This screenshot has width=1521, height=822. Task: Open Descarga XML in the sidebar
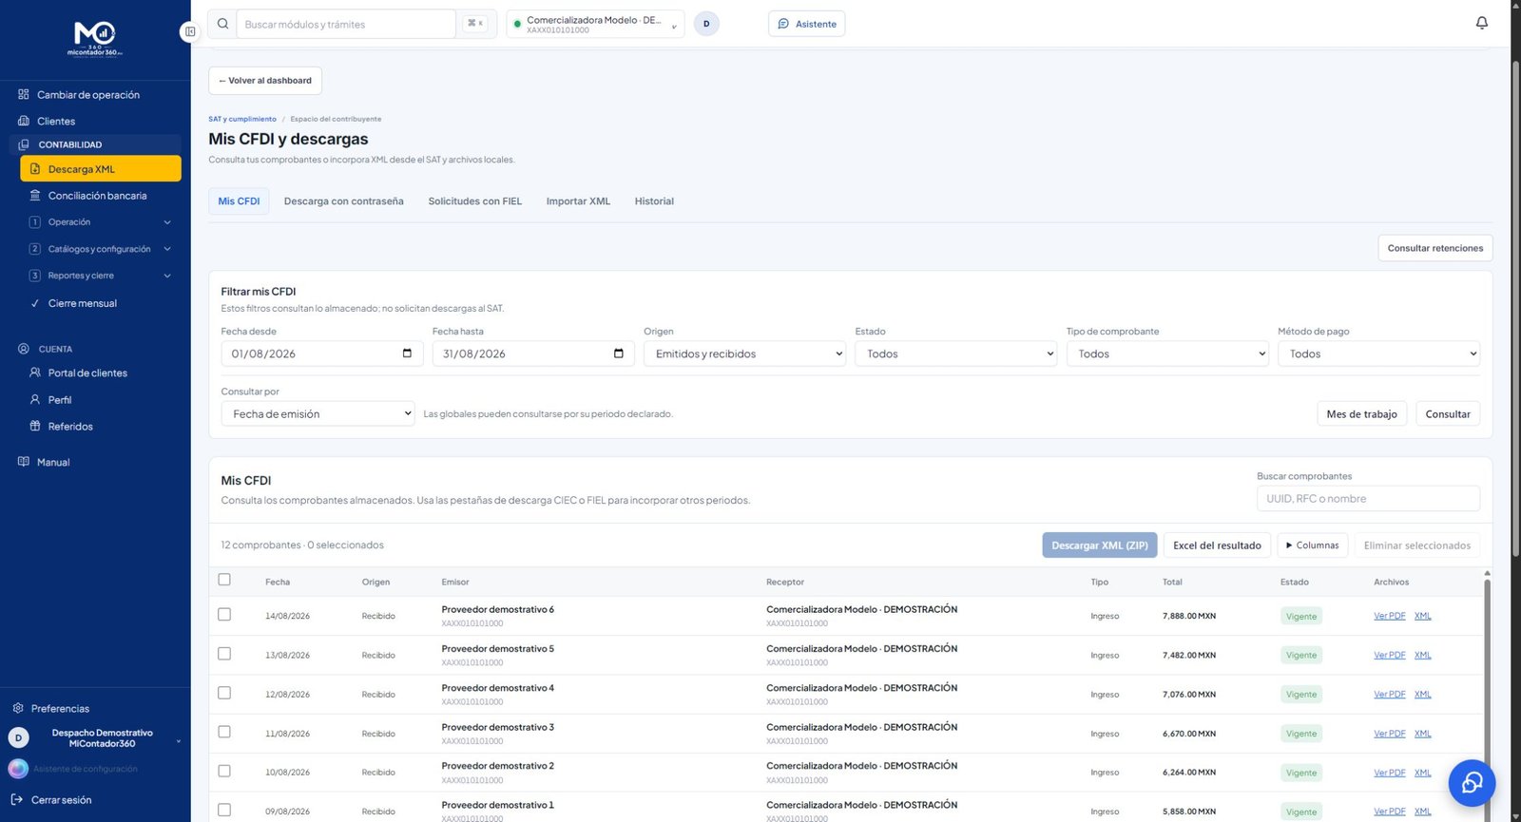click(101, 169)
